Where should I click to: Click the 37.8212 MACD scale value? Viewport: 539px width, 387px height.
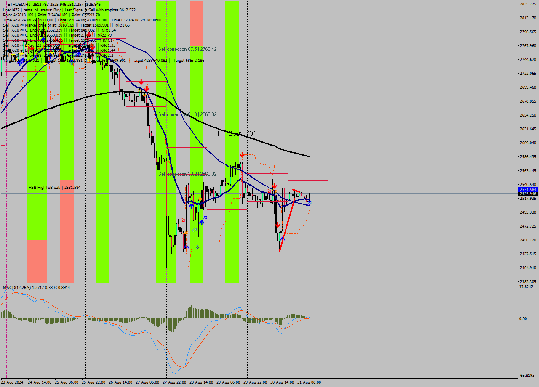pos(526,287)
